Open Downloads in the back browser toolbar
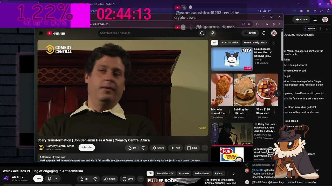This screenshot has width=332, height=186. pyautogui.click(x=295, y=11)
